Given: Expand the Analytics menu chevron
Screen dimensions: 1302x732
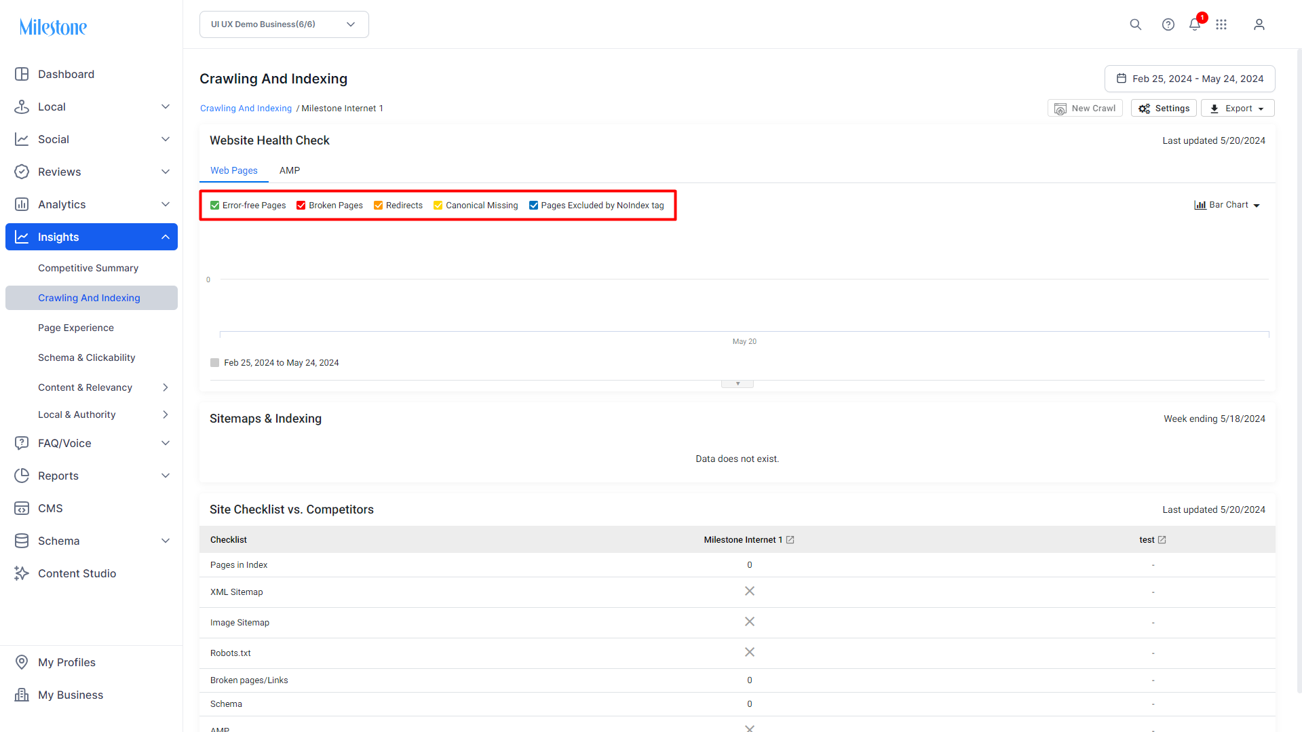Looking at the screenshot, I should [x=166, y=204].
